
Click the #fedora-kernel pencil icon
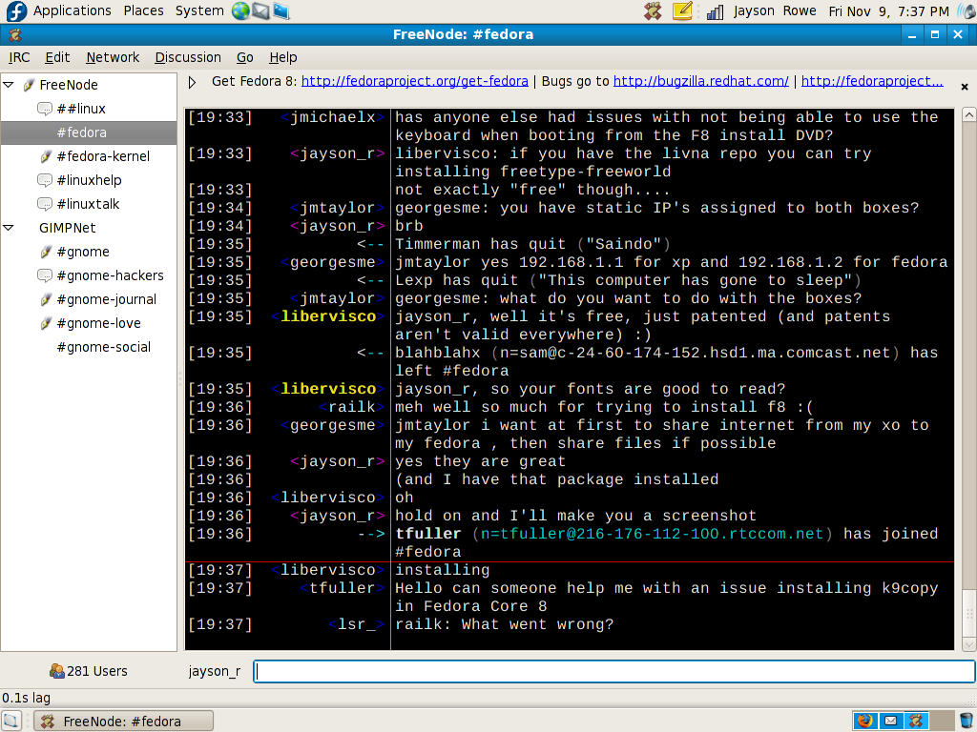[46, 157]
